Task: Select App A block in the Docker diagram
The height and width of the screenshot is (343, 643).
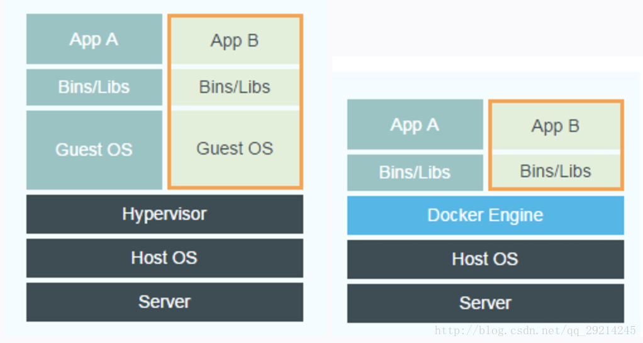Action: coord(415,124)
